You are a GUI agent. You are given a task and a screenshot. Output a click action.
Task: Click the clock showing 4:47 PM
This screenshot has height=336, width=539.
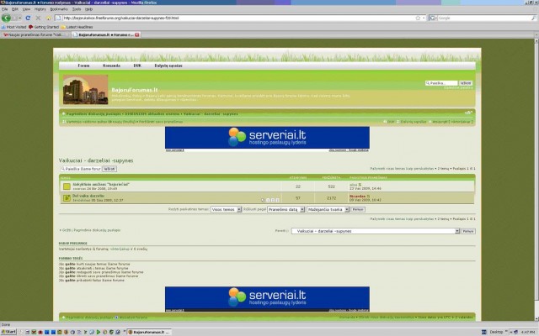coord(528,332)
